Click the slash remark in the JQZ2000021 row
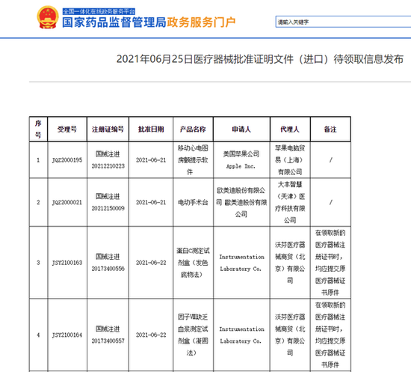Viewport: 411px width, 372px height. point(330,202)
